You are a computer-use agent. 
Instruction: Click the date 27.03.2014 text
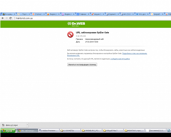pyautogui.click(x=92, y=42)
